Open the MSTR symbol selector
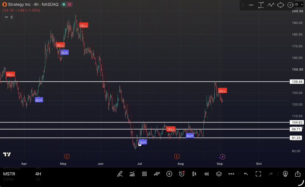Screen dimensions: 305x187 coord(9,174)
